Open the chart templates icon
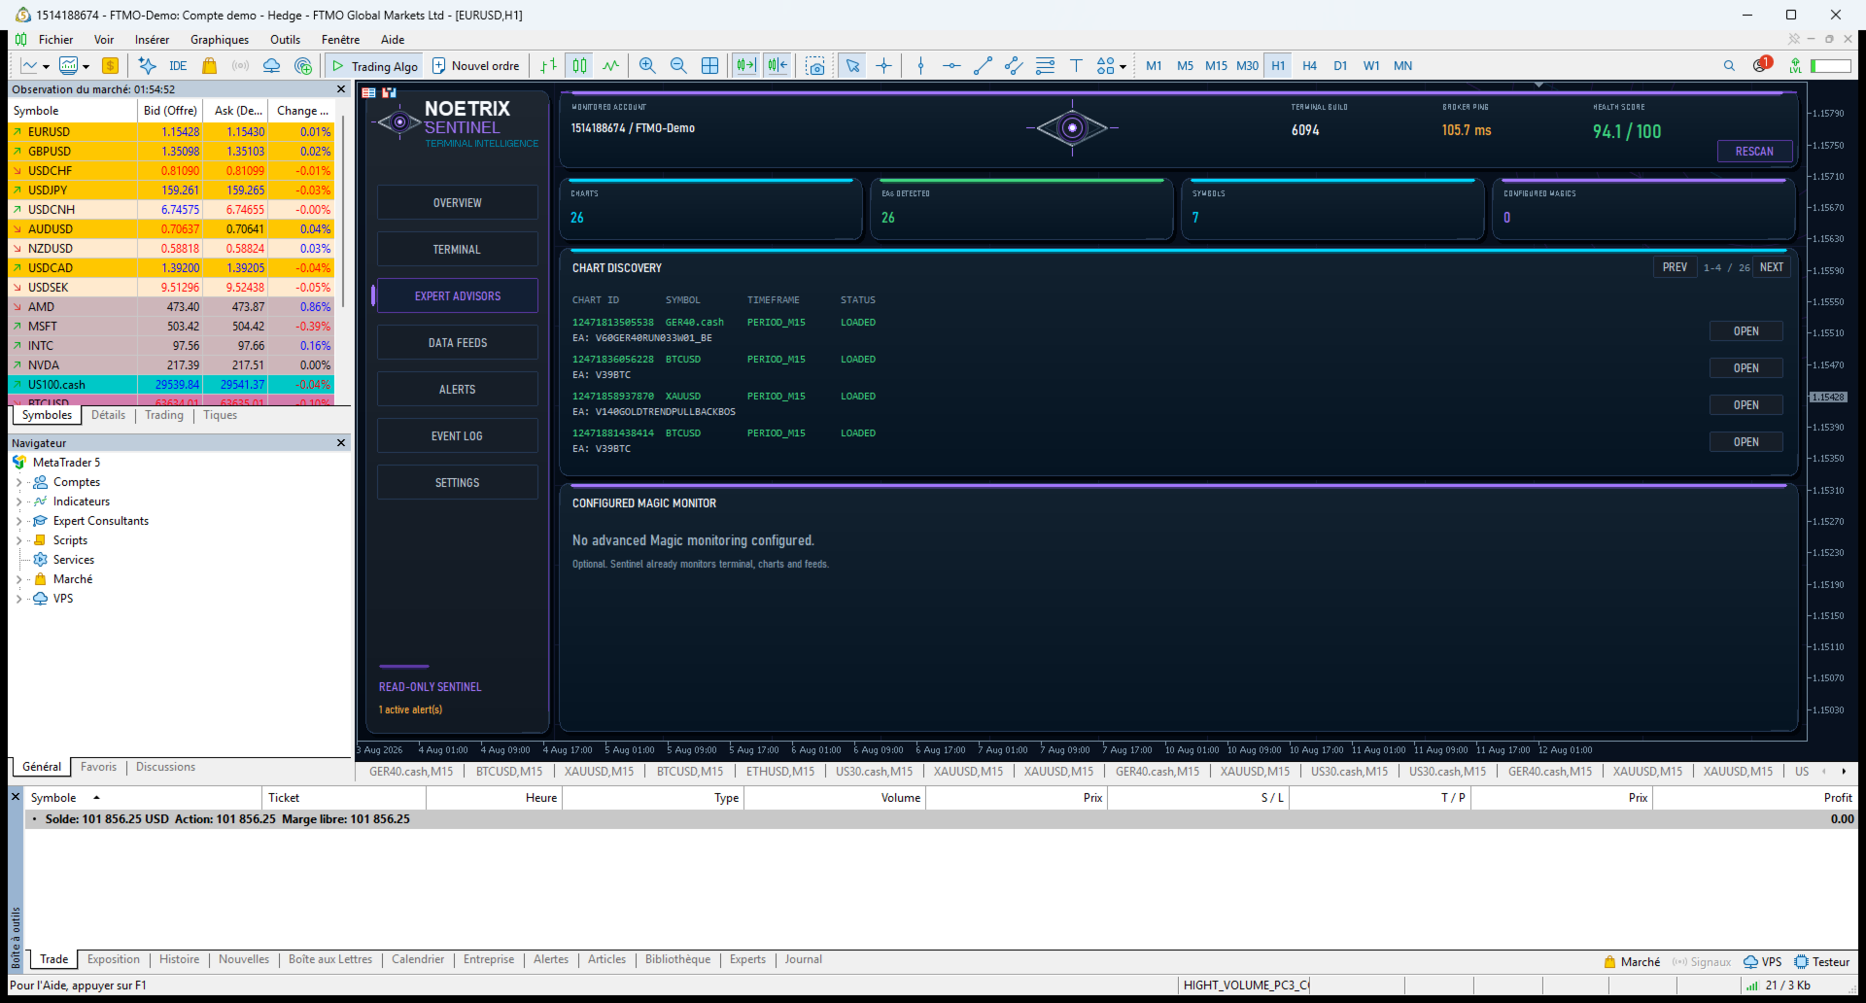1866x1003 pixels. point(68,65)
